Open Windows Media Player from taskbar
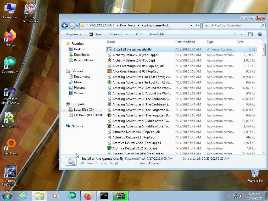The image size is (268, 201). pyautogui.click(x=55, y=196)
